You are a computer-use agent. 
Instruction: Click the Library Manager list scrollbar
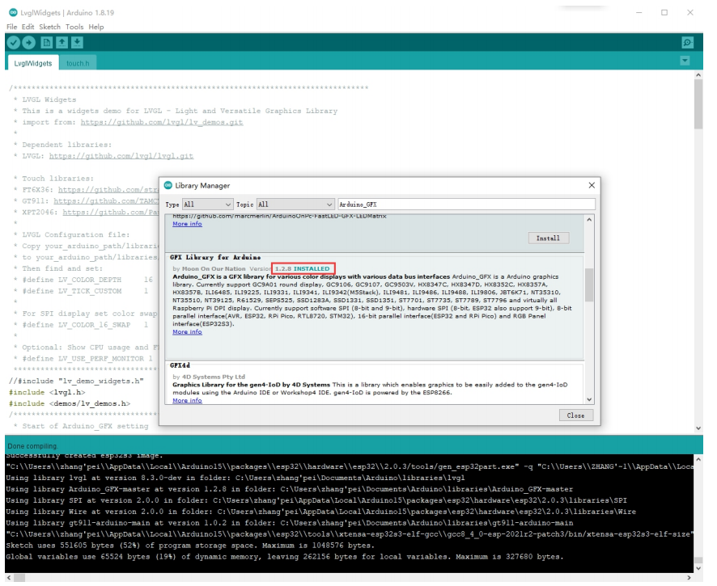click(588, 283)
